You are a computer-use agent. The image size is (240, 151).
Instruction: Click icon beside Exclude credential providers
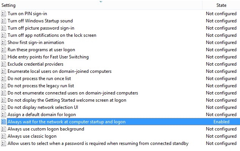point(3,64)
